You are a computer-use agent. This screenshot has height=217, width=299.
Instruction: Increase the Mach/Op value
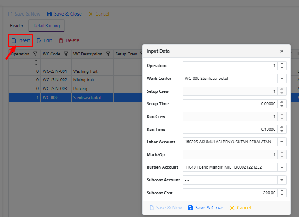pos(282,153)
